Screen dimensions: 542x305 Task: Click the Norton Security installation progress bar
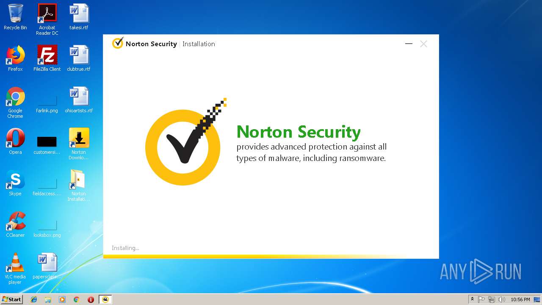point(271,256)
